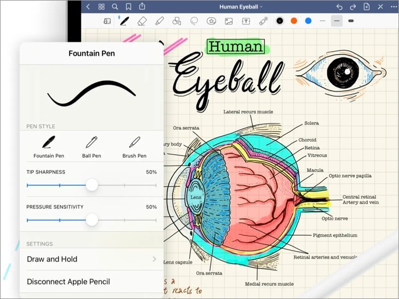This screenshot has width=399, height=299.
Task: Select the text box tool
Action: coord(246,21)
